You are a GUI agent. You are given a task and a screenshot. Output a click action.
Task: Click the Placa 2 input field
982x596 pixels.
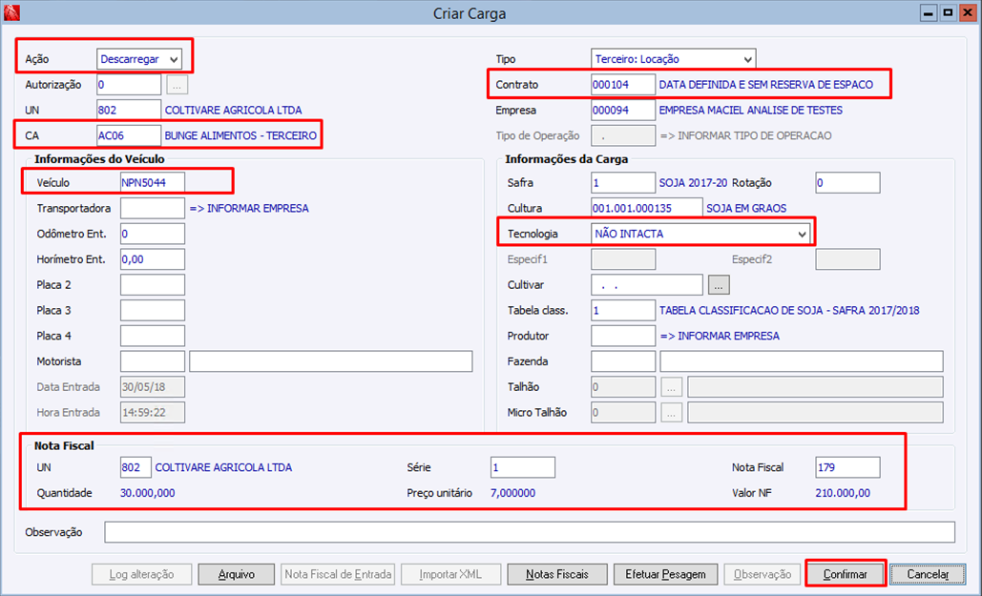[x=153, y=285]
